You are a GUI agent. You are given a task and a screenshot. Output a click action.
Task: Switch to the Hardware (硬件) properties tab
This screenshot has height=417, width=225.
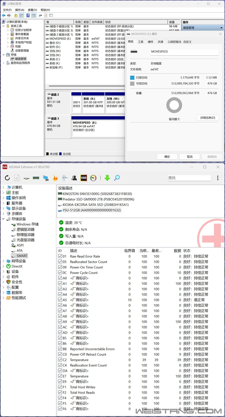pos(150,42)
